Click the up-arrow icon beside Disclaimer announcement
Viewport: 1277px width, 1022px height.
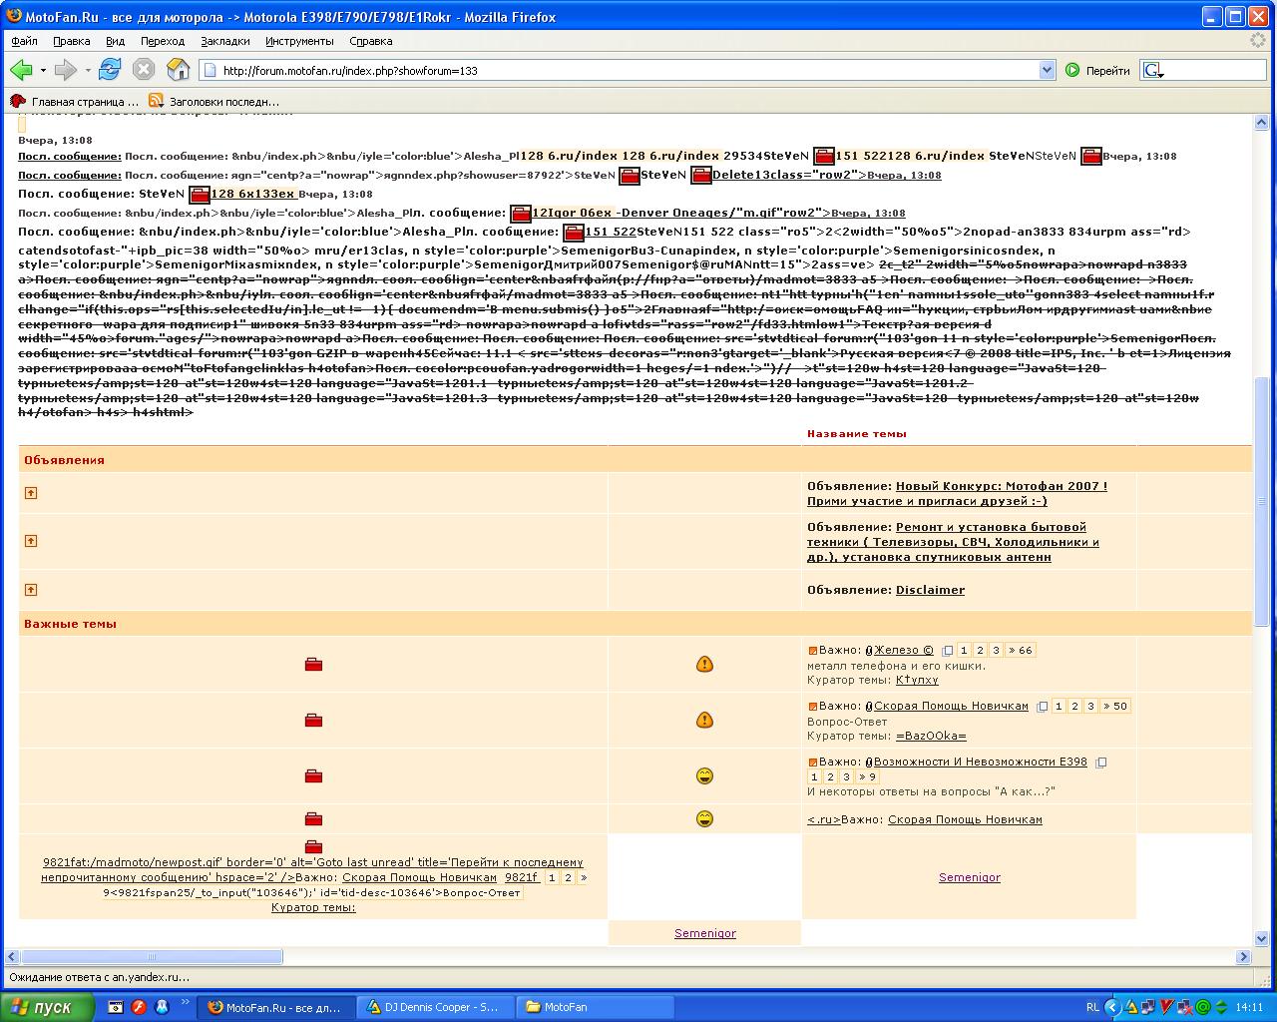pos(31,590)
